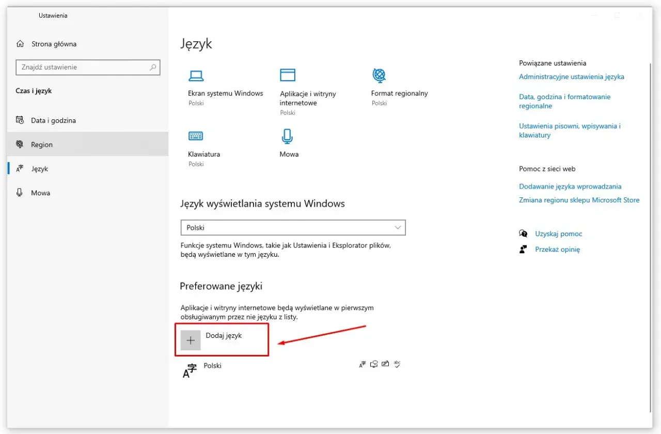This screenshot has width=661, height=434.
Task: Focus the Znajdź ustawienie search field
Action: (88, 67)
